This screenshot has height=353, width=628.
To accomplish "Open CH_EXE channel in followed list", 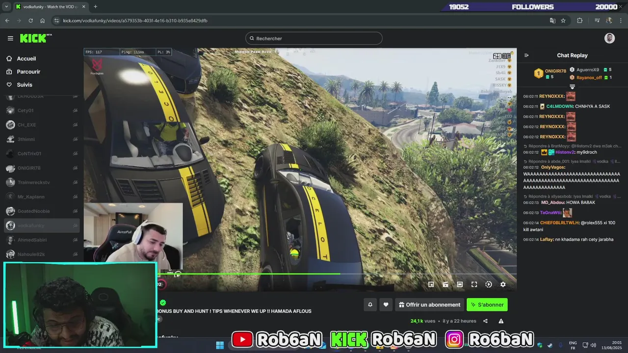I will tap(42, 125).
